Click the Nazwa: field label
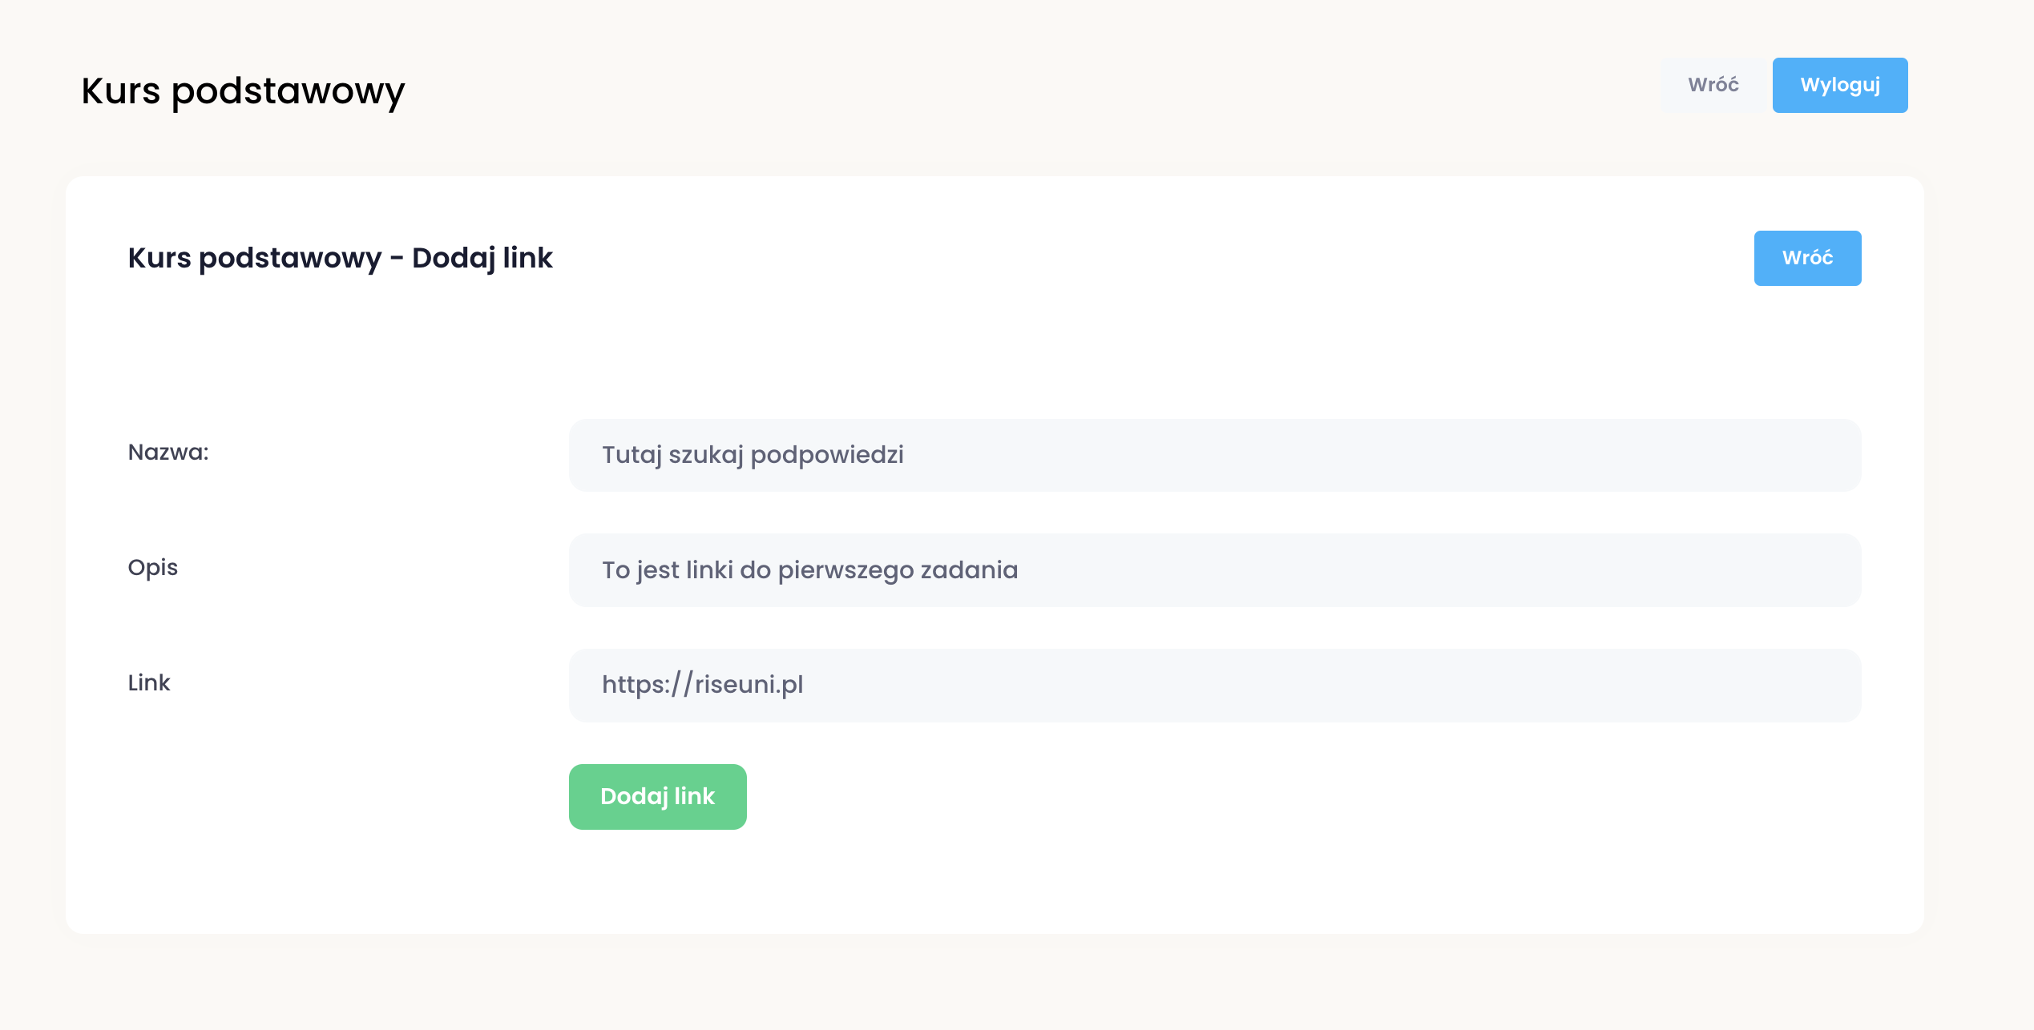Screen dimensions: 2034x1030 tap(168, 453)
